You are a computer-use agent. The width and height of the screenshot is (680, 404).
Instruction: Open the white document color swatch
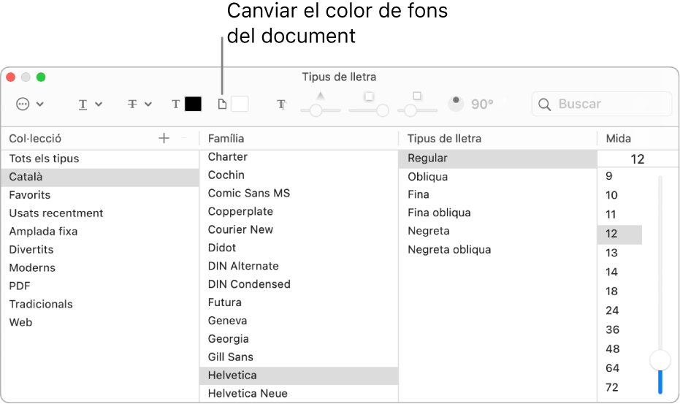click(240, 104)
